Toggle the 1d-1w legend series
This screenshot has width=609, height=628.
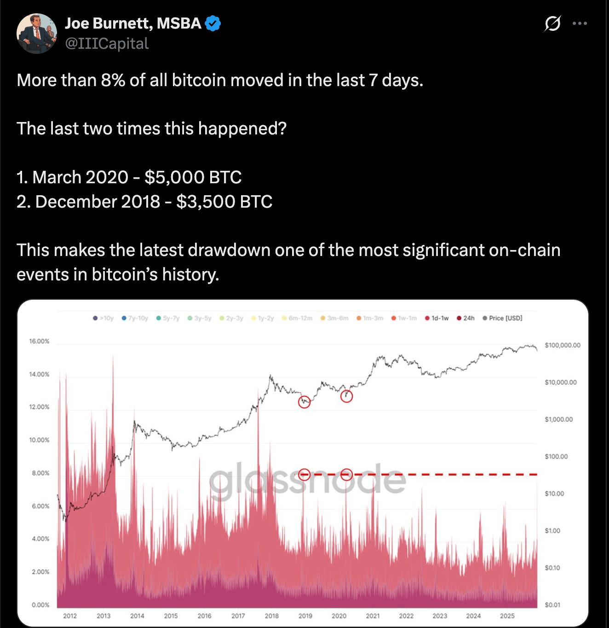tap(437, 318)
